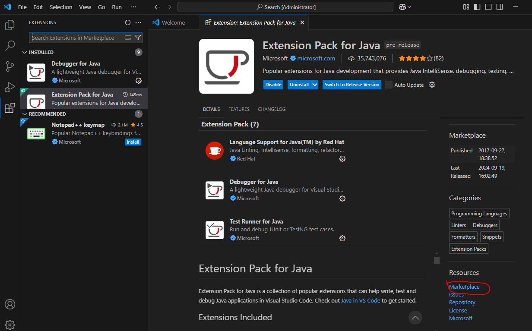The image size is (532, 331).
Task: Go forward with the navigation arrow
Action: [168, 7]
